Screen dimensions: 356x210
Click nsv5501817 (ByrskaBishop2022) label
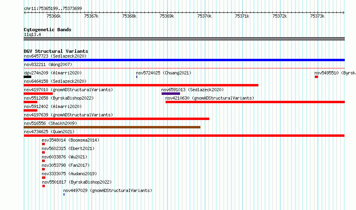pos(77,182)
